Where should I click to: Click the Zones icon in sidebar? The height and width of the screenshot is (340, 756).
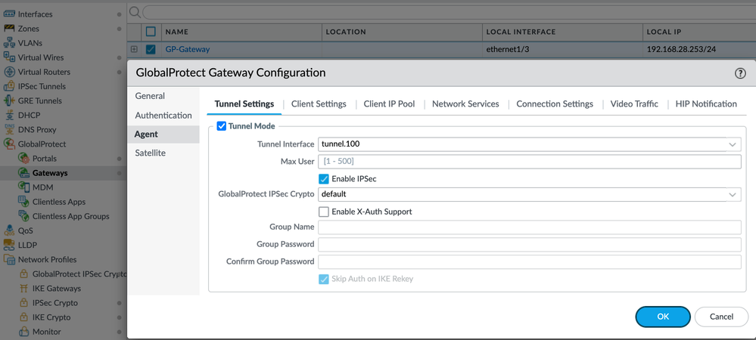pyautogui.click(x=10, y=29)
